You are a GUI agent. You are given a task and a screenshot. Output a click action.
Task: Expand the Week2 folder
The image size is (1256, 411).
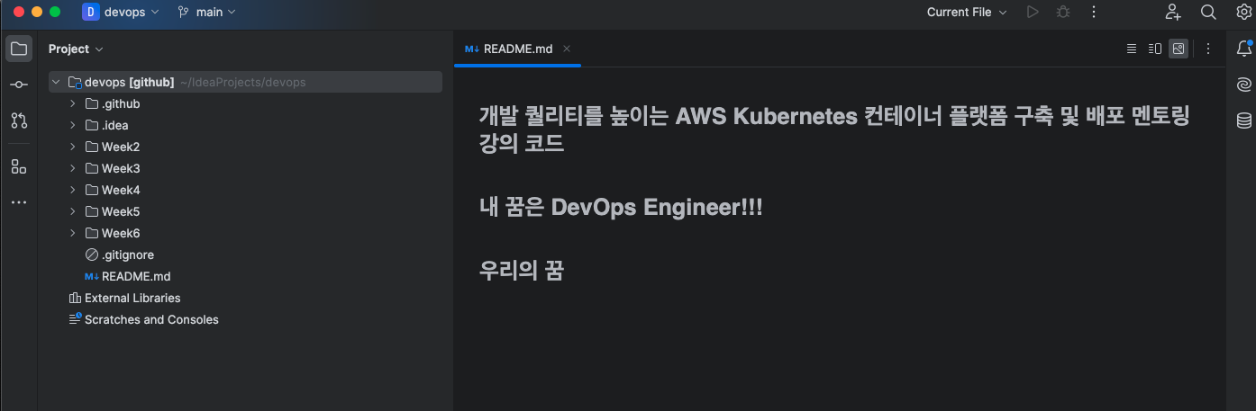pyautogui.click(x=73, y=147)
